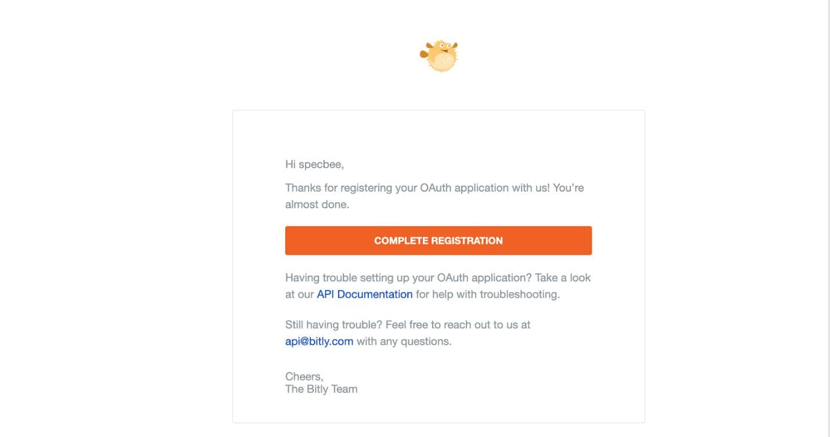830x437 pixels.
Task: Click the Bitly pufferfish logo
Action: [x=440, y=56]
